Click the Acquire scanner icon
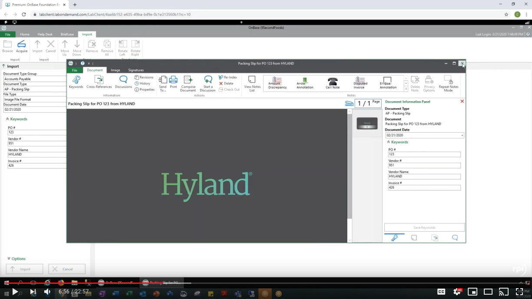 [x=21, y=46]
